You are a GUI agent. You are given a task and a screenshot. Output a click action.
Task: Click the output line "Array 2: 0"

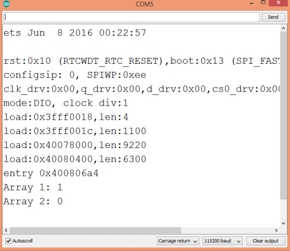33,202
